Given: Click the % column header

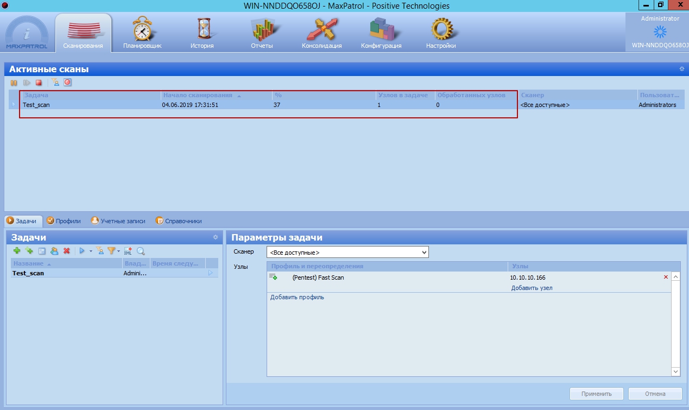Looking at the screenshot, I should click(324, 95).
